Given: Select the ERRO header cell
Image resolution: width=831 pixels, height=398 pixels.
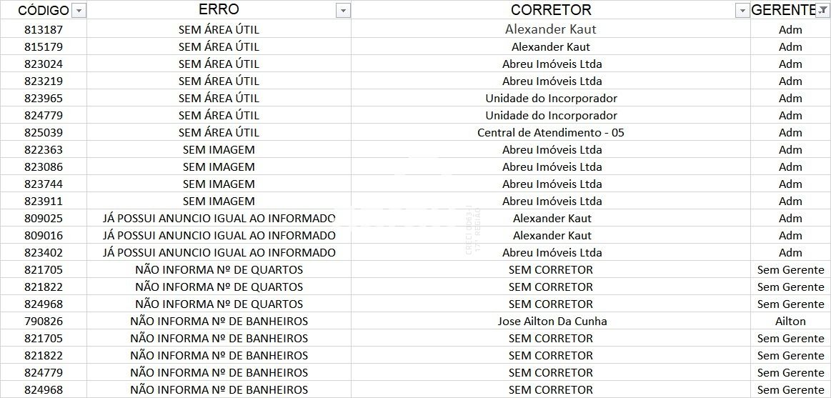Looking at the screenshot, I should pos(219,10).
